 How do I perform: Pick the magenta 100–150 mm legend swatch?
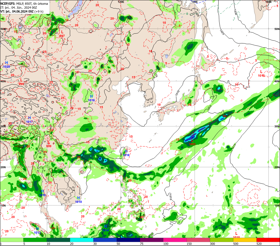click(x=175, y=240)
